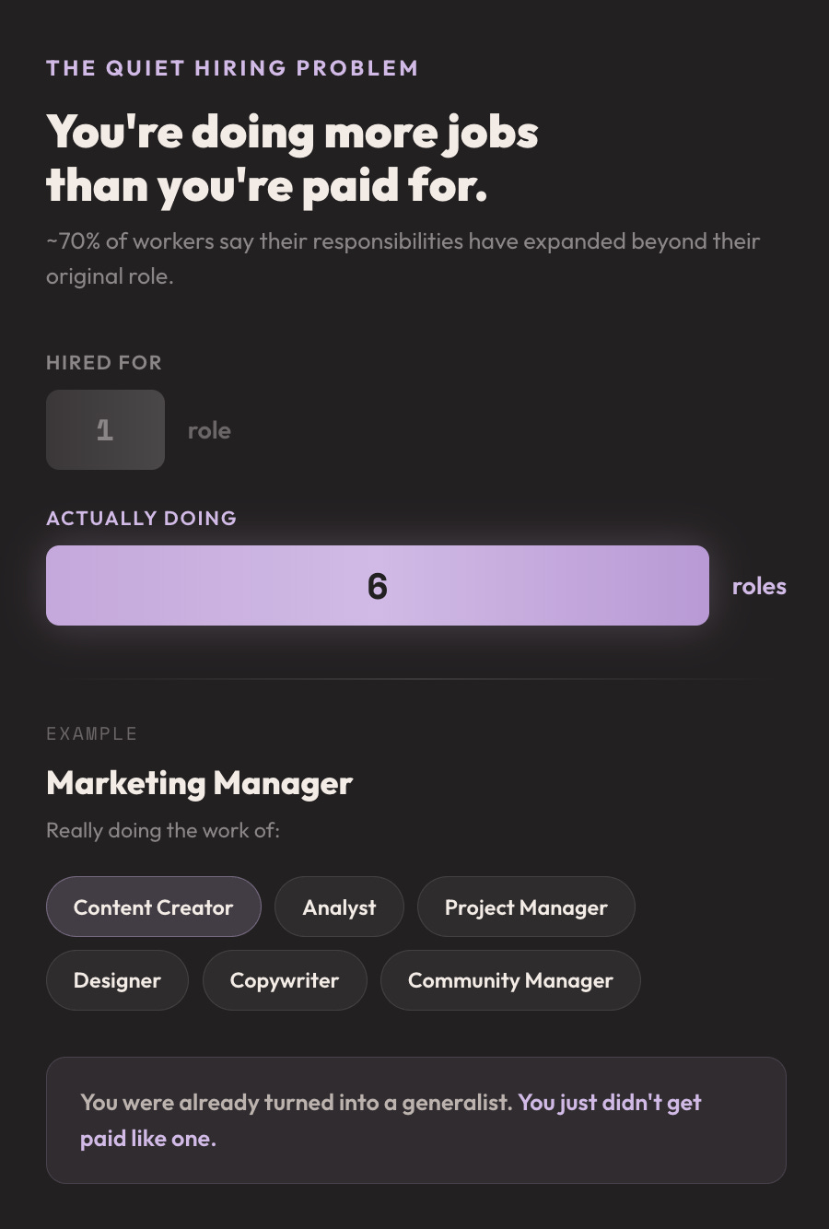Image resolution: width=829 pixels, height=1229 pixels.
Task: Click the 'roles' text beside the purple bar
Action: tap(759, 586)
